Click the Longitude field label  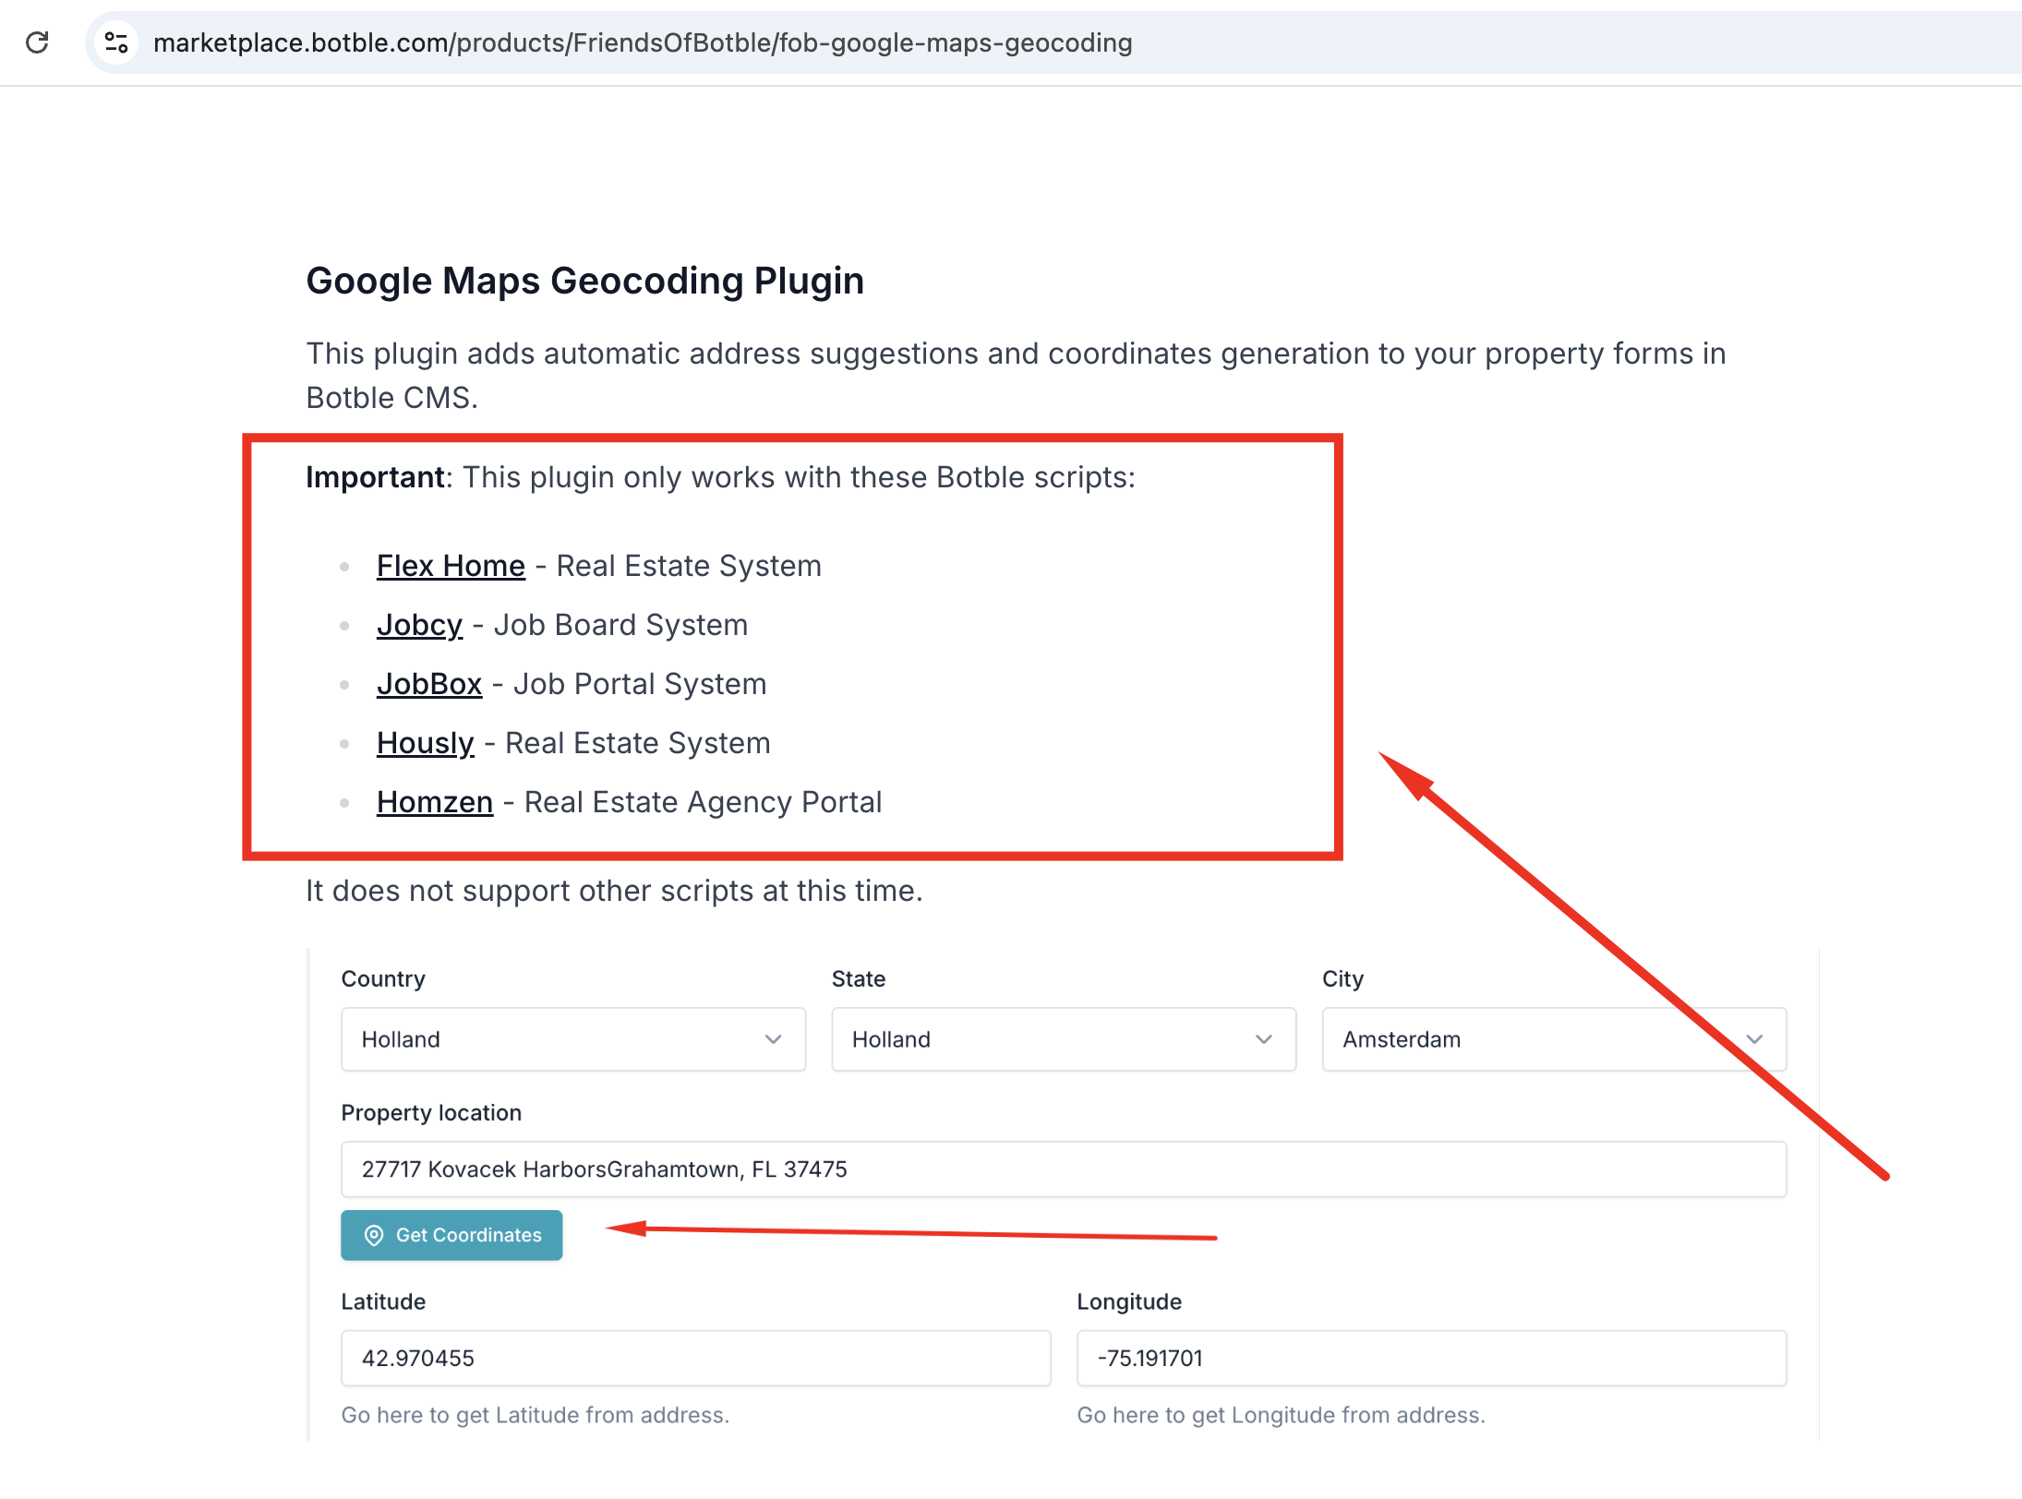click(1129, 1301)
